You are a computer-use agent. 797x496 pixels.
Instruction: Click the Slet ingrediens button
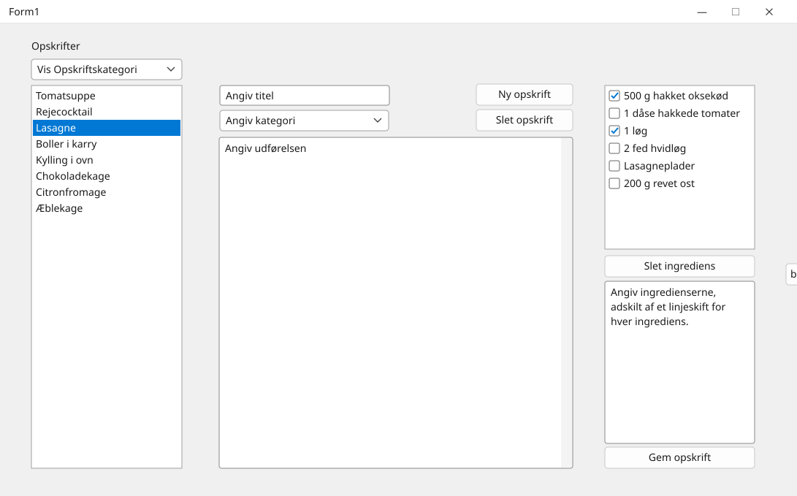pyautogui.click(x=679, y=266)
